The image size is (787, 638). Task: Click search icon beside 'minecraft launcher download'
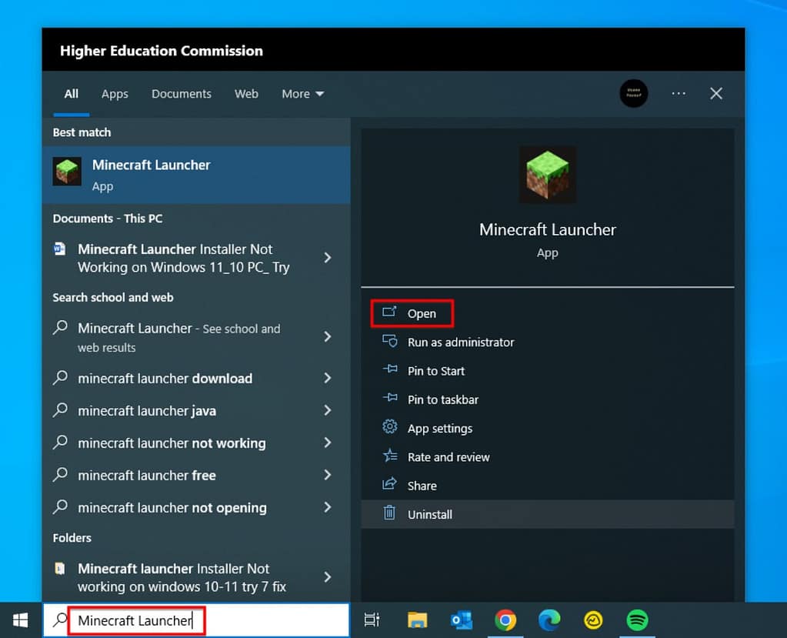[60, 377]
